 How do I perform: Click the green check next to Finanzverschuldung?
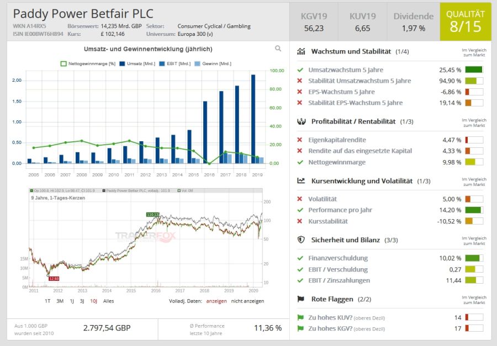click(x=300, y=258)
